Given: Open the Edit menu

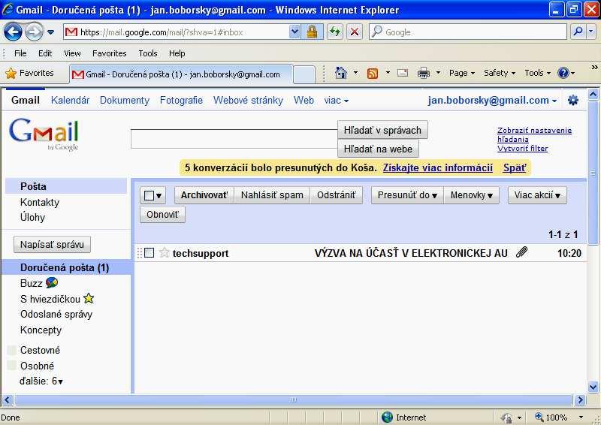Looking at the screenshot, I should click(45, 53).
